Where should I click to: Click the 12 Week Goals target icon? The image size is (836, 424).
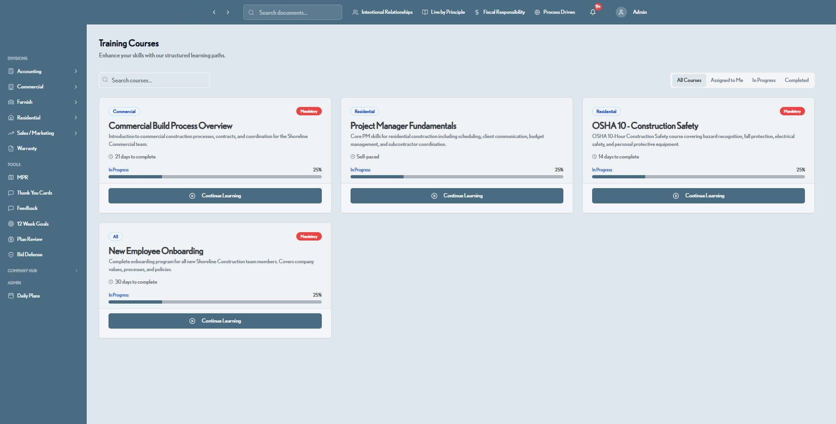tap(11, 224)
